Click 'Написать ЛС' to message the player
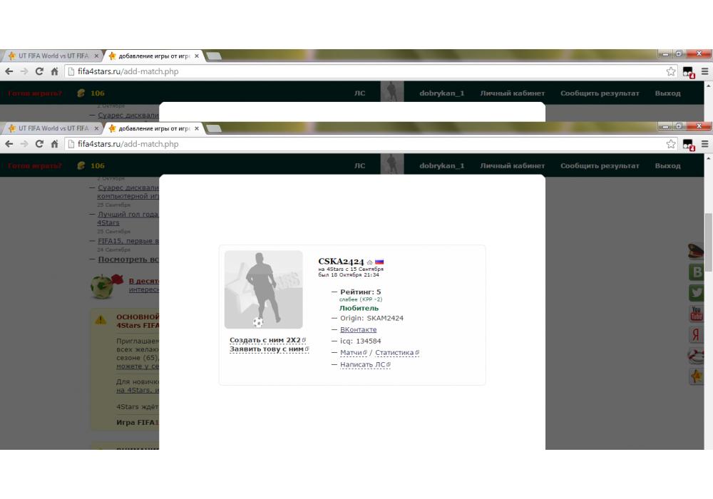This screenshot has width=713, height=499. tap(362, 364)
